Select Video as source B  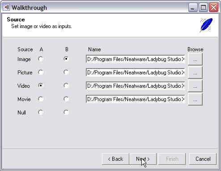(66, 85)
